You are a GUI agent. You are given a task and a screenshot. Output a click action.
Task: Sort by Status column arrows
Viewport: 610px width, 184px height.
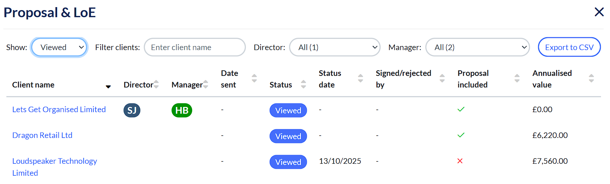coord(303,84)
